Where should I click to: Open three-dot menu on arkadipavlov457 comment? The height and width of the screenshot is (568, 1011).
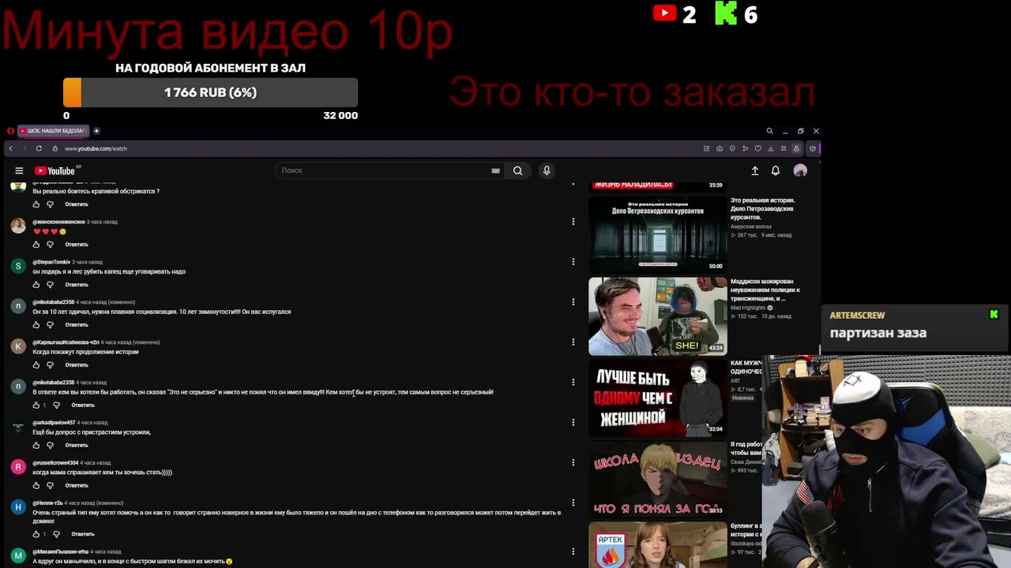pos(573,423)
